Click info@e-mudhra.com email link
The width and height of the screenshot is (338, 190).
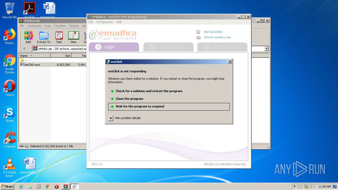pos(217,37)
